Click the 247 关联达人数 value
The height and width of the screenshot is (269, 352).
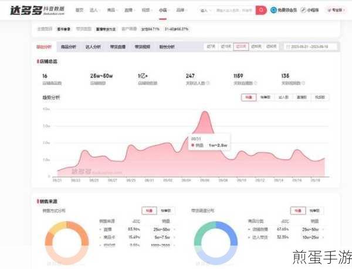click(190, 76)
